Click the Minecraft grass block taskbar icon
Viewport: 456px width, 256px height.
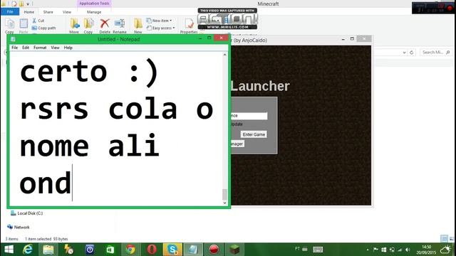pyautogui.click(x=234, y=250)
